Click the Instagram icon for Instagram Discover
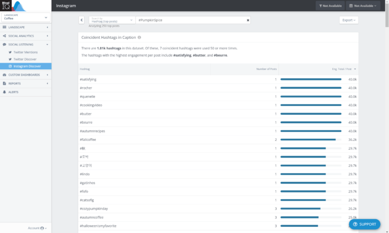Image resolution: width=389 pixels, height=233 pixels. coord(10,66)
